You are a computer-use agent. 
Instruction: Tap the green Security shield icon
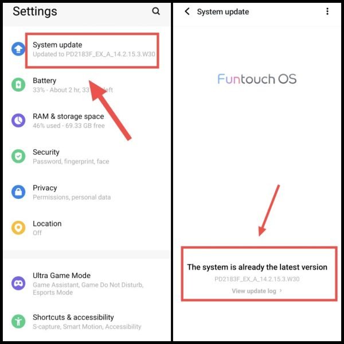pos(18,156)
